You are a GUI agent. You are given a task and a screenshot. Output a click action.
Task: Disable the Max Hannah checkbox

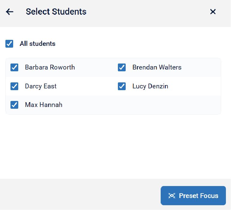coord(14,105)
